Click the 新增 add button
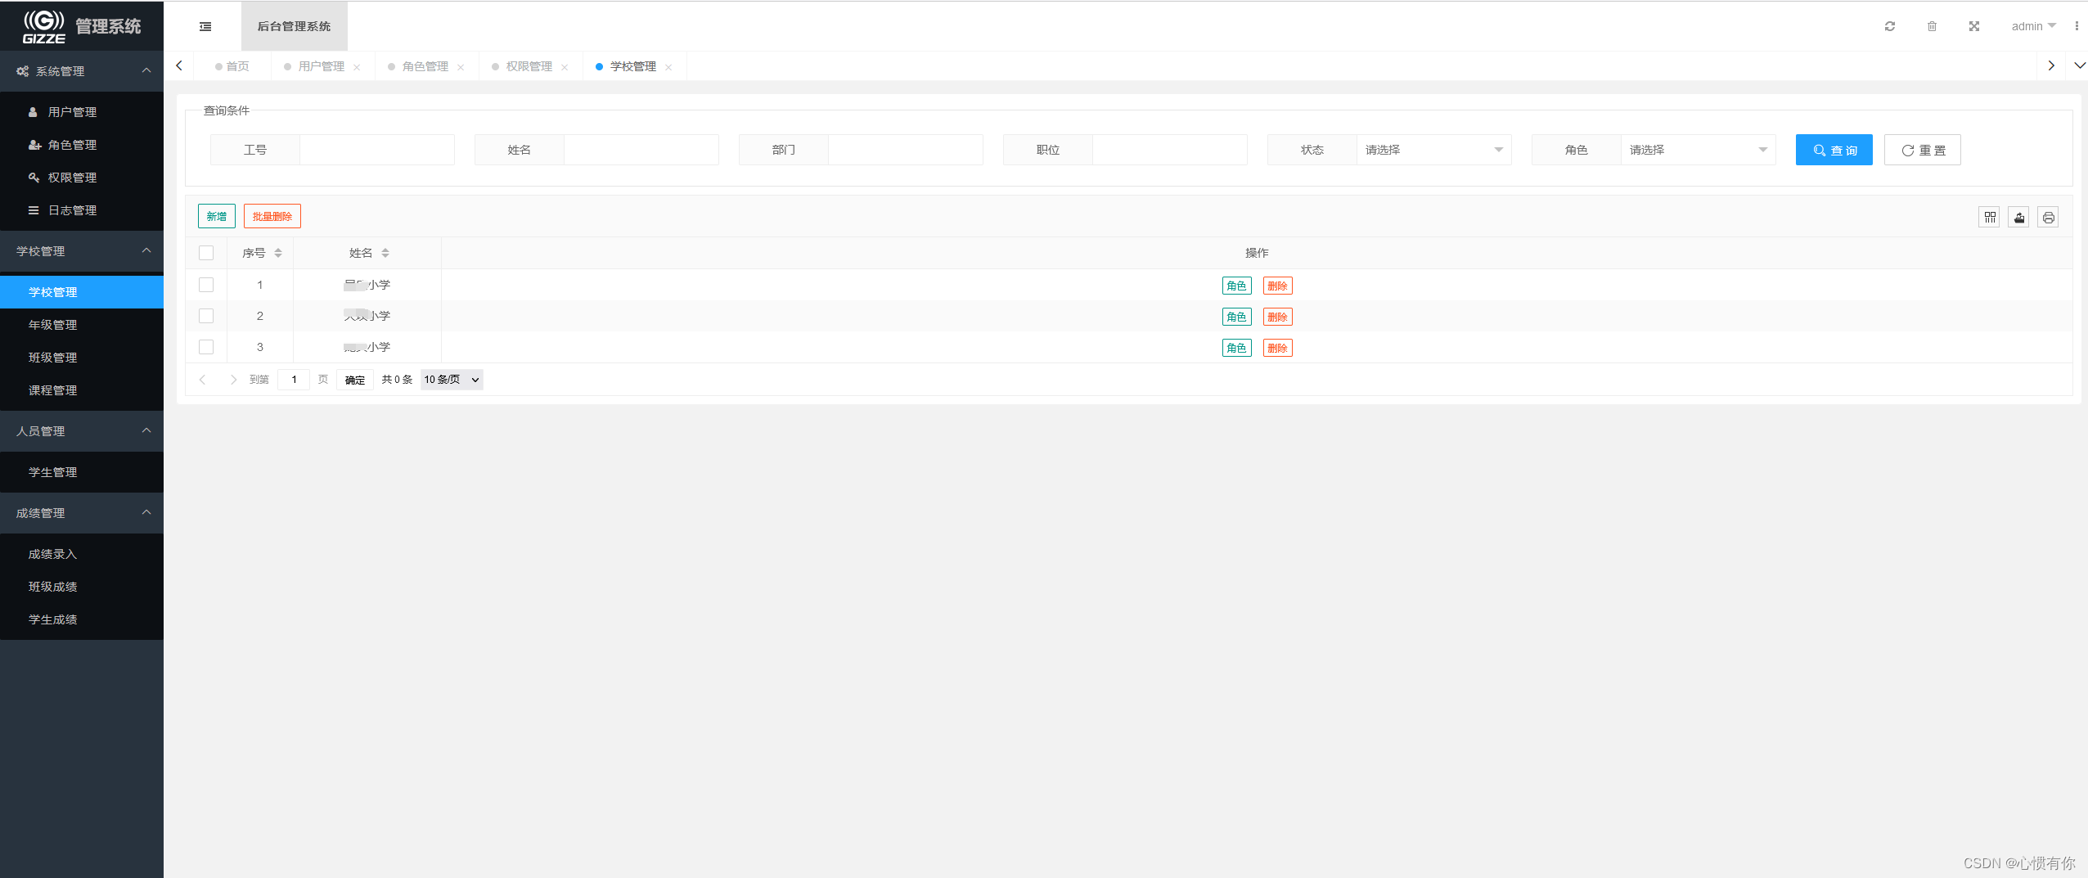The height and width of the screenshot is (878, 2088). tap(217, 216)
